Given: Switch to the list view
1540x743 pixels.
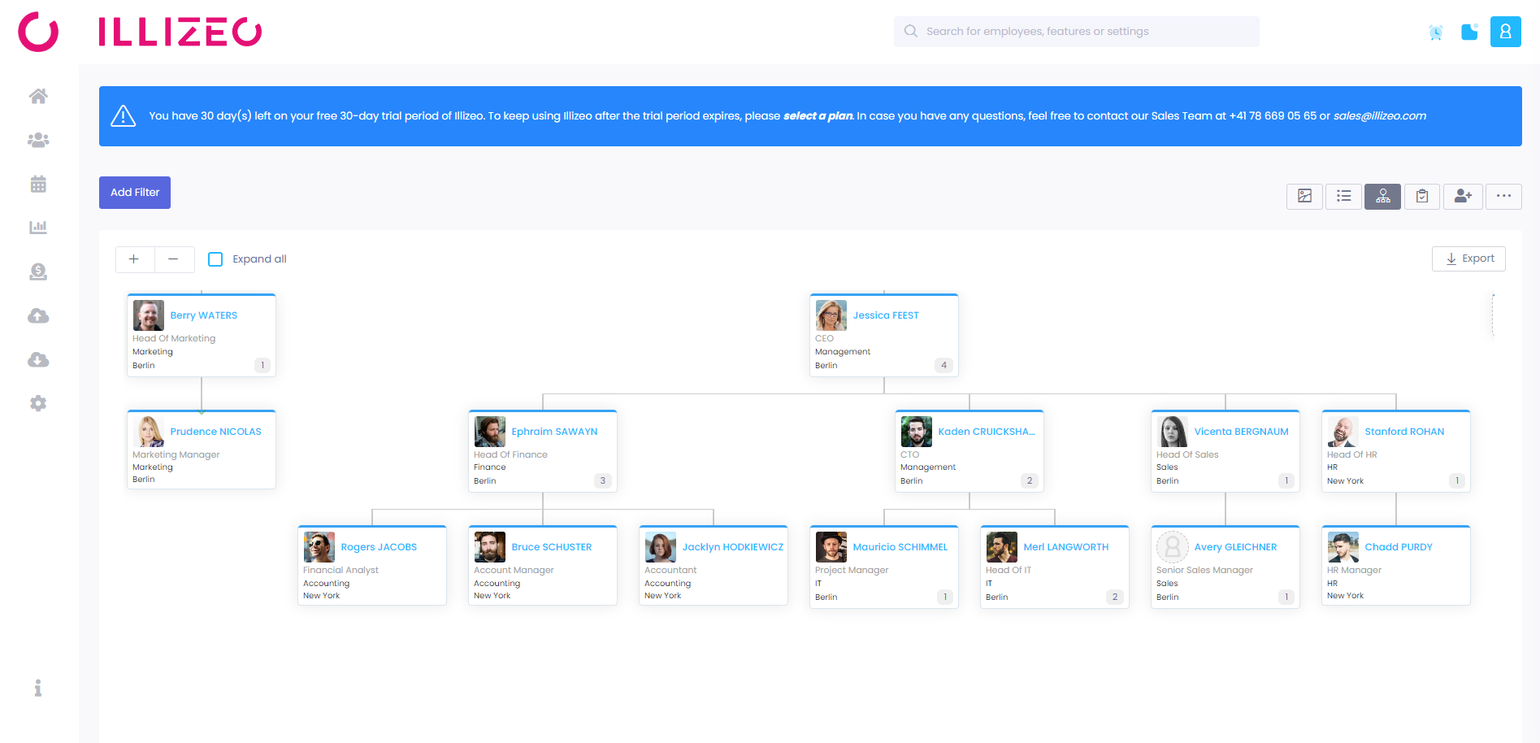Looking at the screenshot, I should pos(1343,196).
